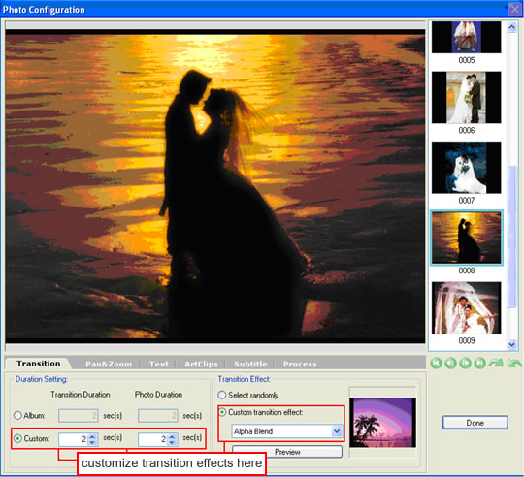Screen dimensions: 524x477
Task: Select sunset photo thumbnail 0008
Action: point(466,238)
